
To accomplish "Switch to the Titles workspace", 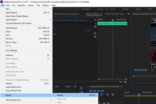I will [150, 9].
